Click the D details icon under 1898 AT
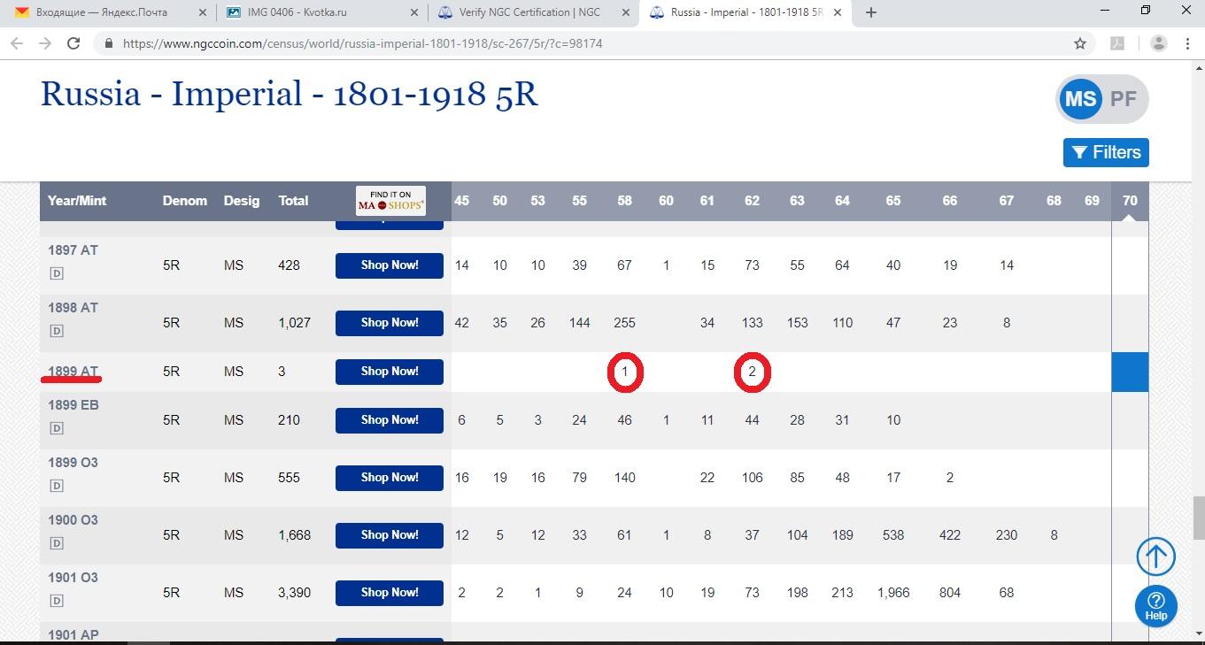This screenshot has width=1205, height=645. (x=56, y=331)
